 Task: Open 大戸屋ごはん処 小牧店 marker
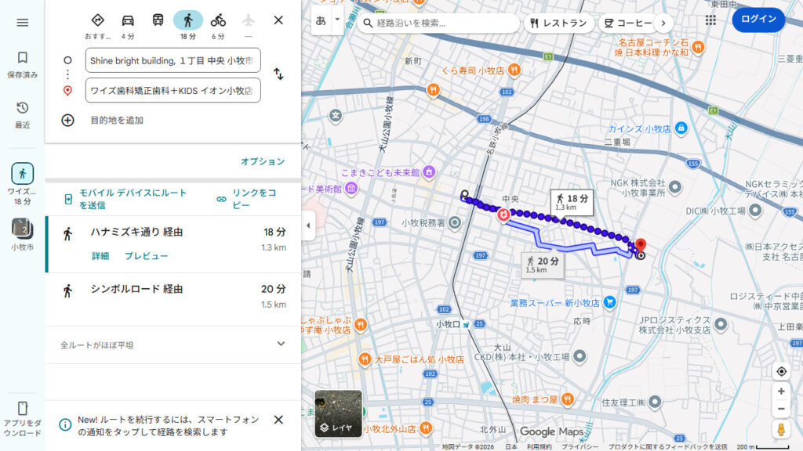tap(365, 359)
